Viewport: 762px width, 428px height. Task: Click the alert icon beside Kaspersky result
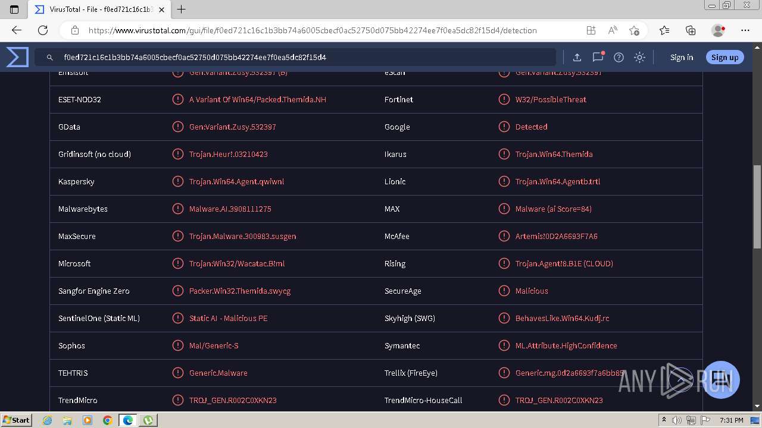pos(177,181)
